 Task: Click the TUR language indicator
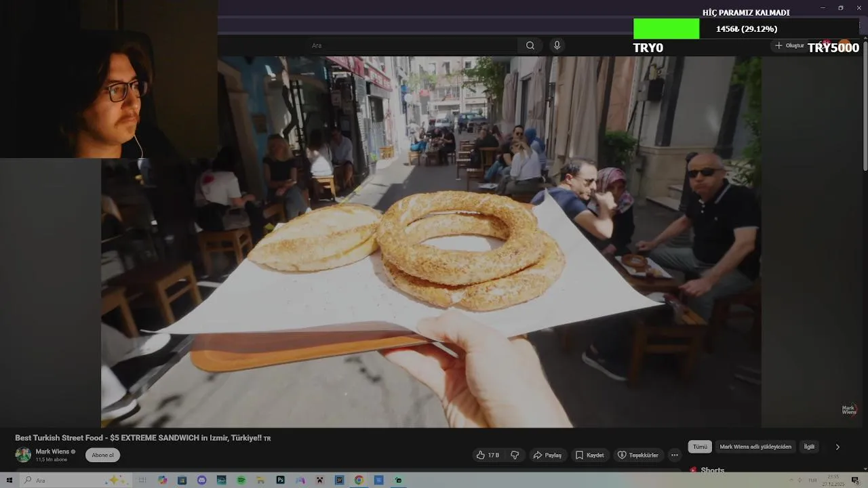pyautogui.click(x=812, y=481)
